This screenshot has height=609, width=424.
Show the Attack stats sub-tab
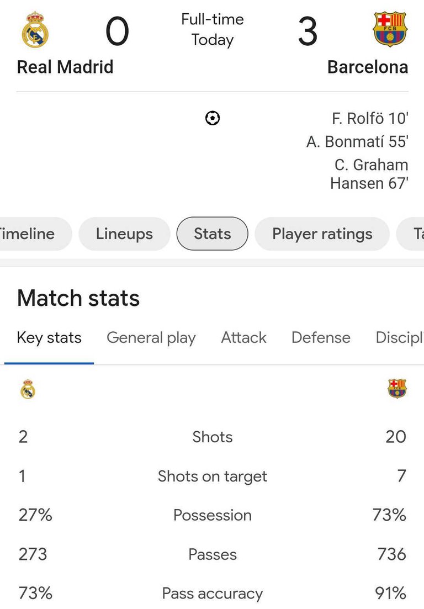point(244,338)
